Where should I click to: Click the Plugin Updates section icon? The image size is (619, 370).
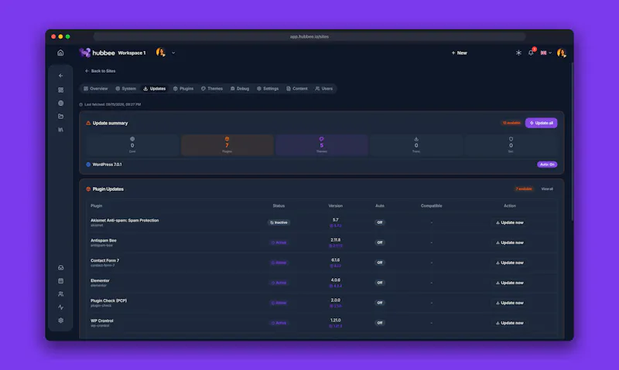[x=88, y=189]
